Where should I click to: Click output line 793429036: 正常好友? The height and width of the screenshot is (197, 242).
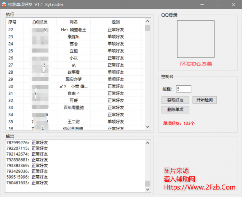(x=27, y=171)
